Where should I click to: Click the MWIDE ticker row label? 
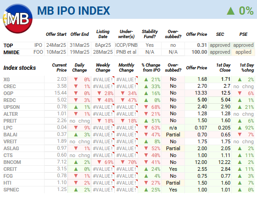pos(11,52)
